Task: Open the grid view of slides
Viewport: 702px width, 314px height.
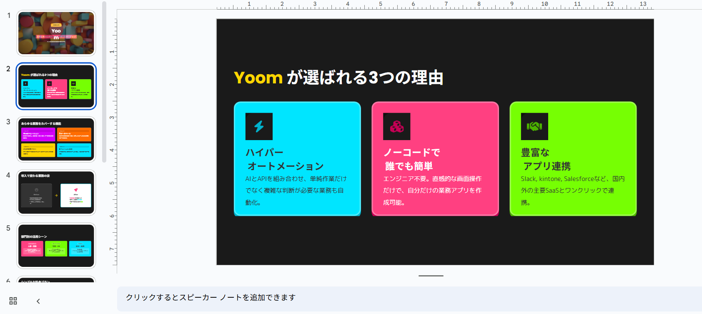Action: point(13,301)
